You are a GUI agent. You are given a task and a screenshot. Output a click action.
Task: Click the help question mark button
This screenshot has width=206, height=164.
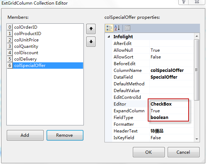pyautogui.click(x=184, y=2)
